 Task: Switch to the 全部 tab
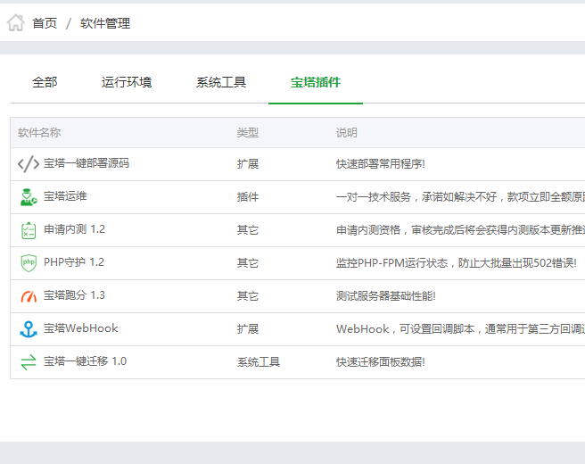(x=45, y=82)
